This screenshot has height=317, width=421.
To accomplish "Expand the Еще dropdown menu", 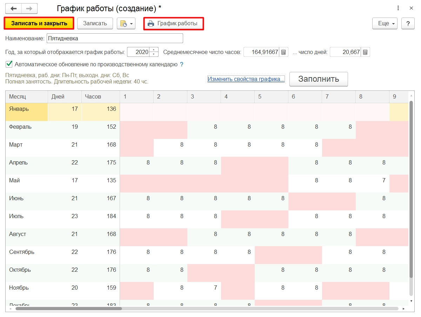I will pyautogui.click(x=385, y=23).
